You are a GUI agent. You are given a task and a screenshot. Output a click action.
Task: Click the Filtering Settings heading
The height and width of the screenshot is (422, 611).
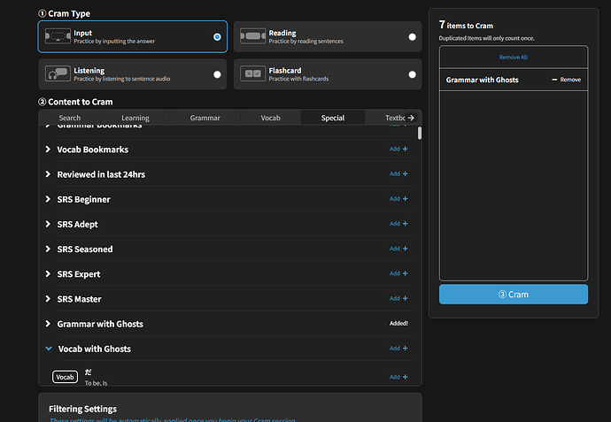(x=82, y=409)
